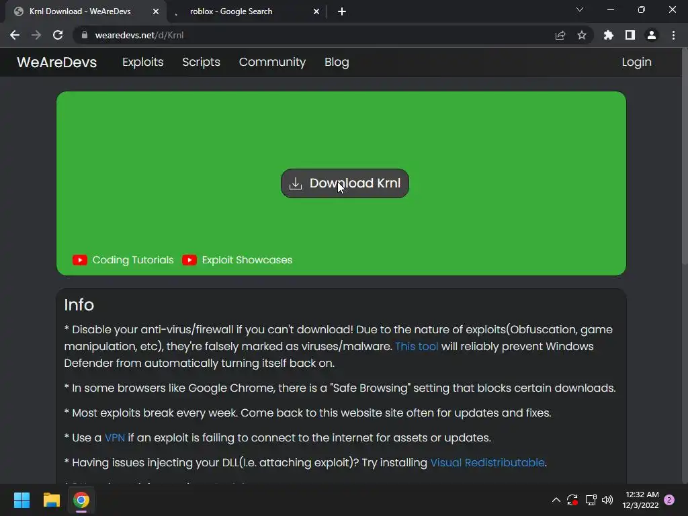Follow the 'This tool' link

coord(417,346)
